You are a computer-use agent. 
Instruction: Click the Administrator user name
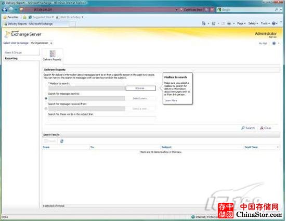tap(266, 34)
